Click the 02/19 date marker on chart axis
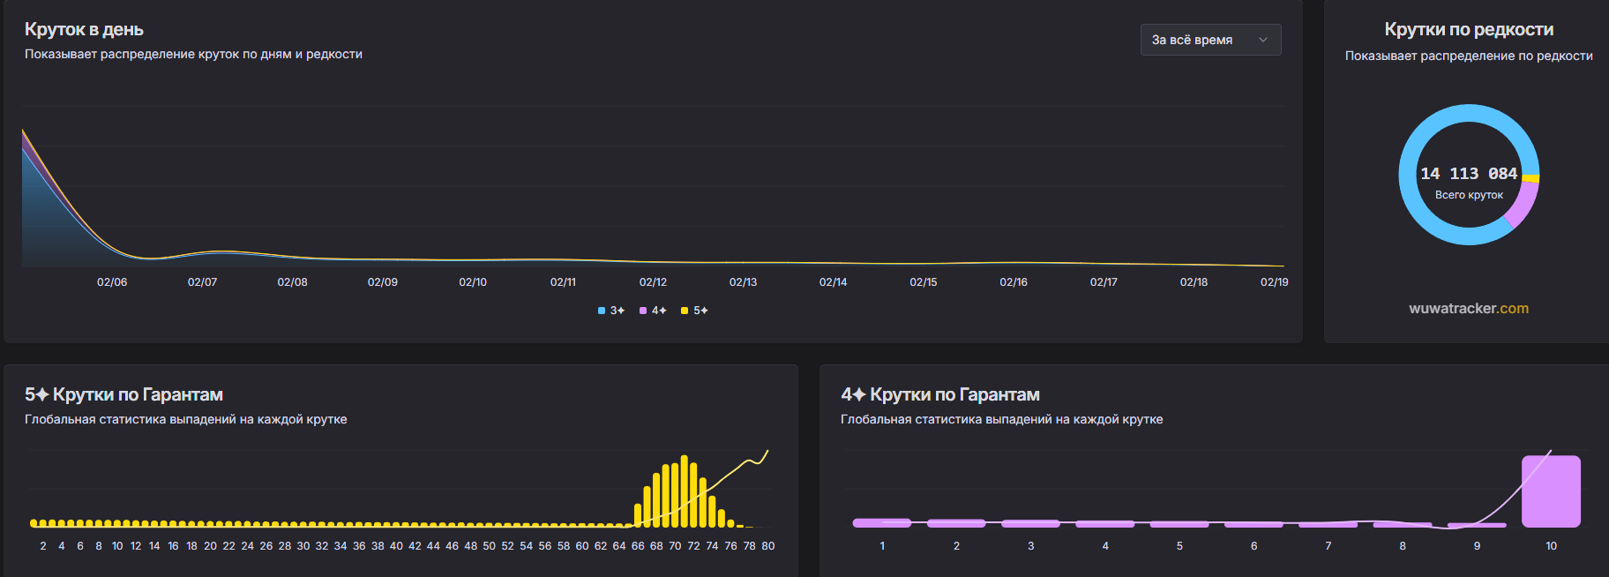Image resolution: width=1609 pixels, height=577 pixels. (1274, 282)
